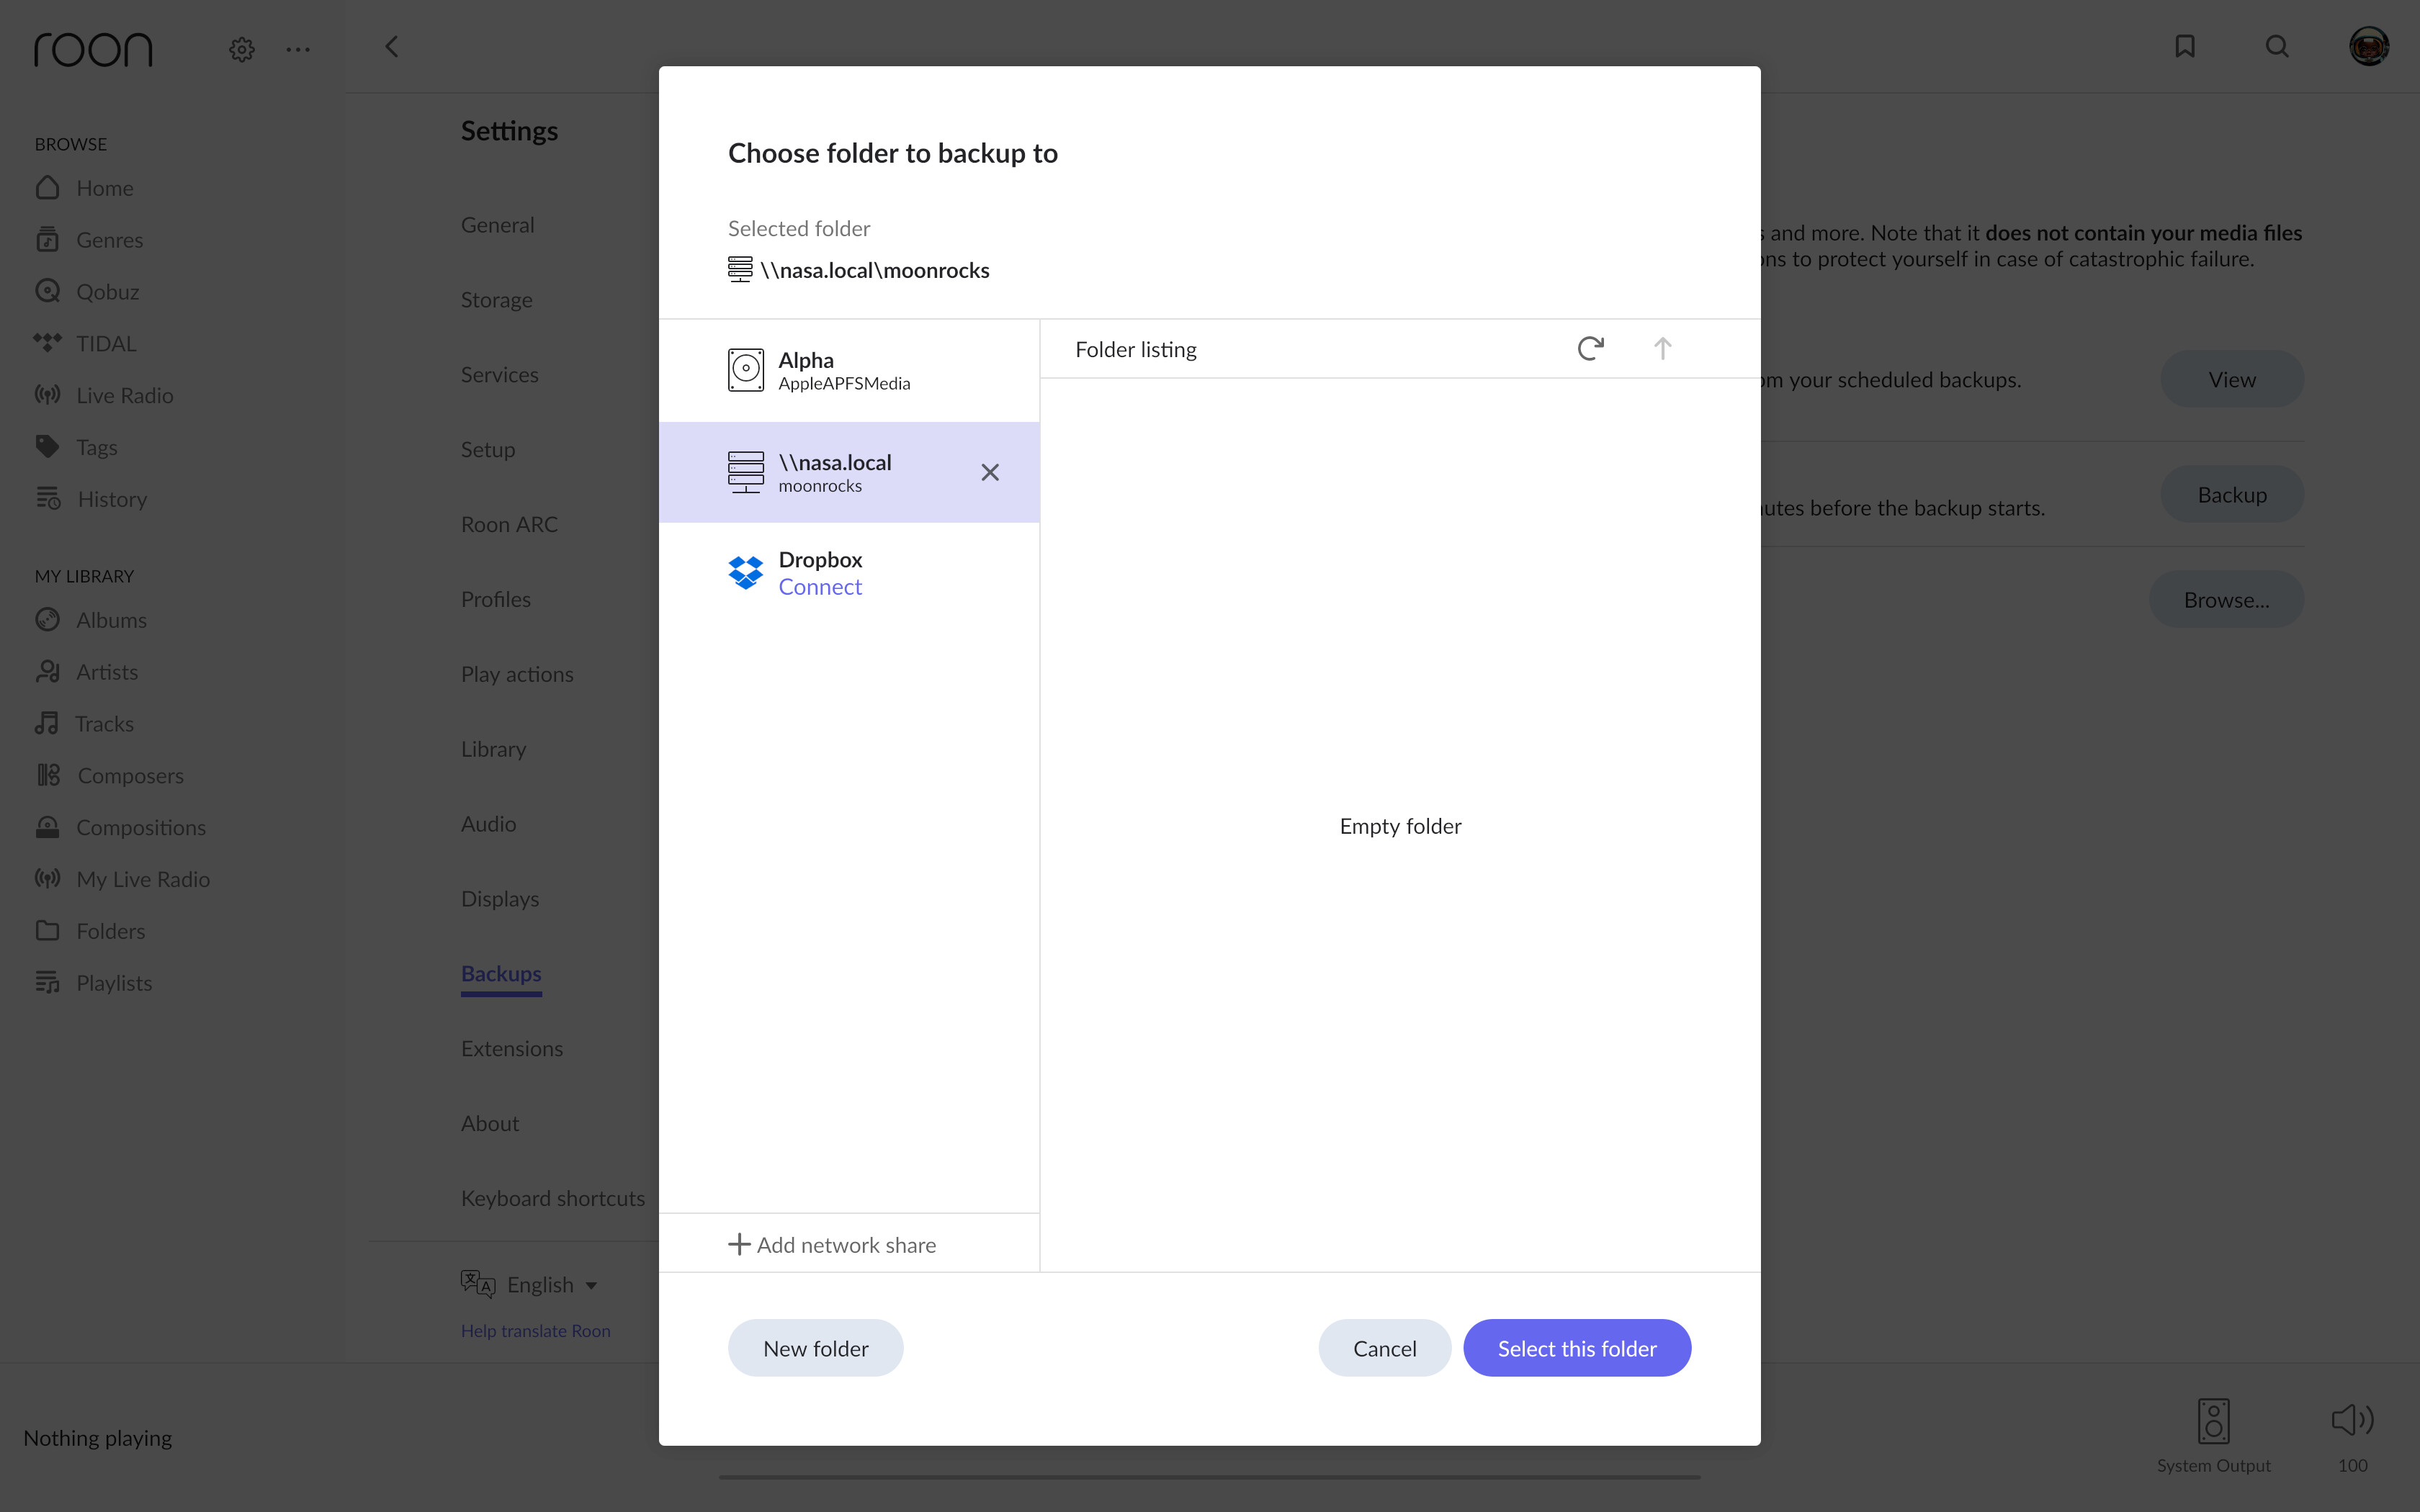Switch to Roon ARC settings tab
The height and width of the screenshot is (1512, 2420).
(509, 525)
